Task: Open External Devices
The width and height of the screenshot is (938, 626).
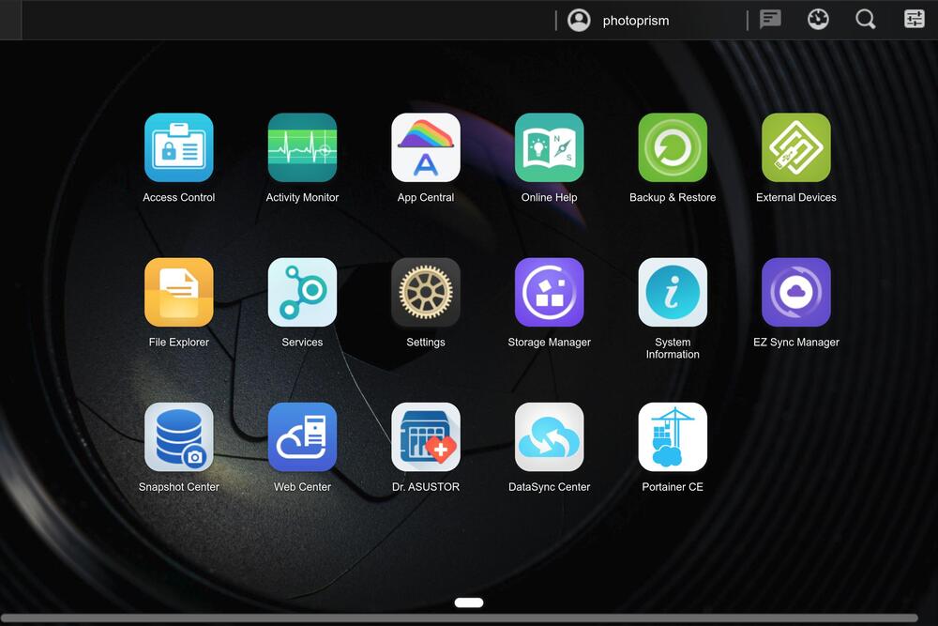Action: (796, 147)
